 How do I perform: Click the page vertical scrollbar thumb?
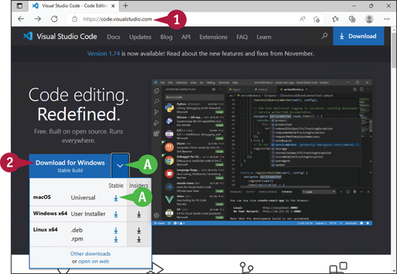(394, 51)
